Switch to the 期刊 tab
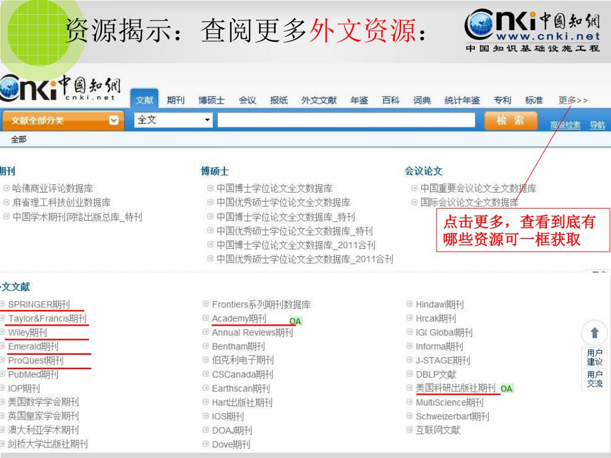The image size is (611, 458). 176,100
